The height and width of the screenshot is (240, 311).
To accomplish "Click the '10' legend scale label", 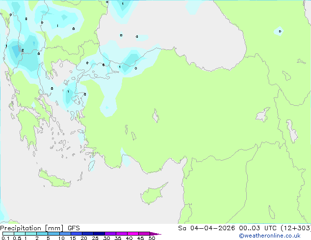I will [x=61, y=238].
